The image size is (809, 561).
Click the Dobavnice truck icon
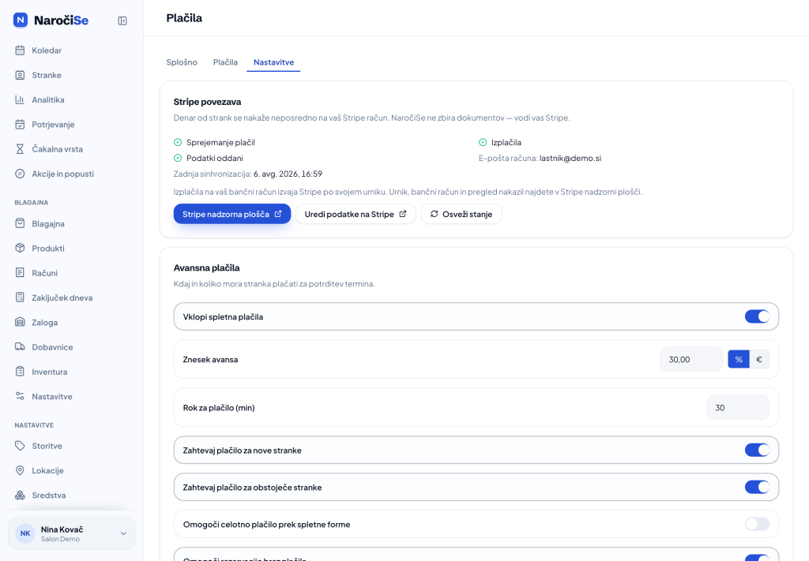click(x=20, y=346)
